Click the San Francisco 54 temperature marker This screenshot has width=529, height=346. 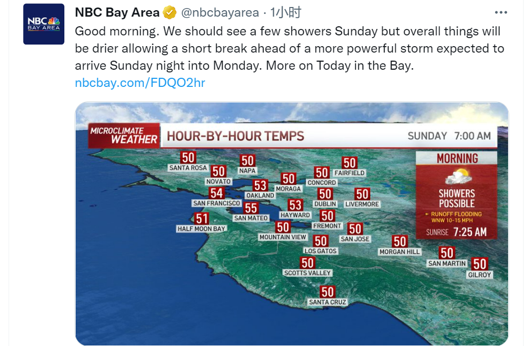click(216, 193)
